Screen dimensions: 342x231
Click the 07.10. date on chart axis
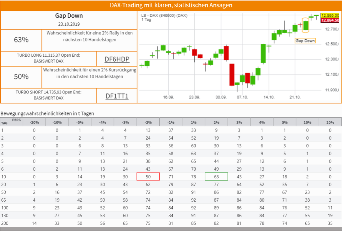tap(242, 97)
